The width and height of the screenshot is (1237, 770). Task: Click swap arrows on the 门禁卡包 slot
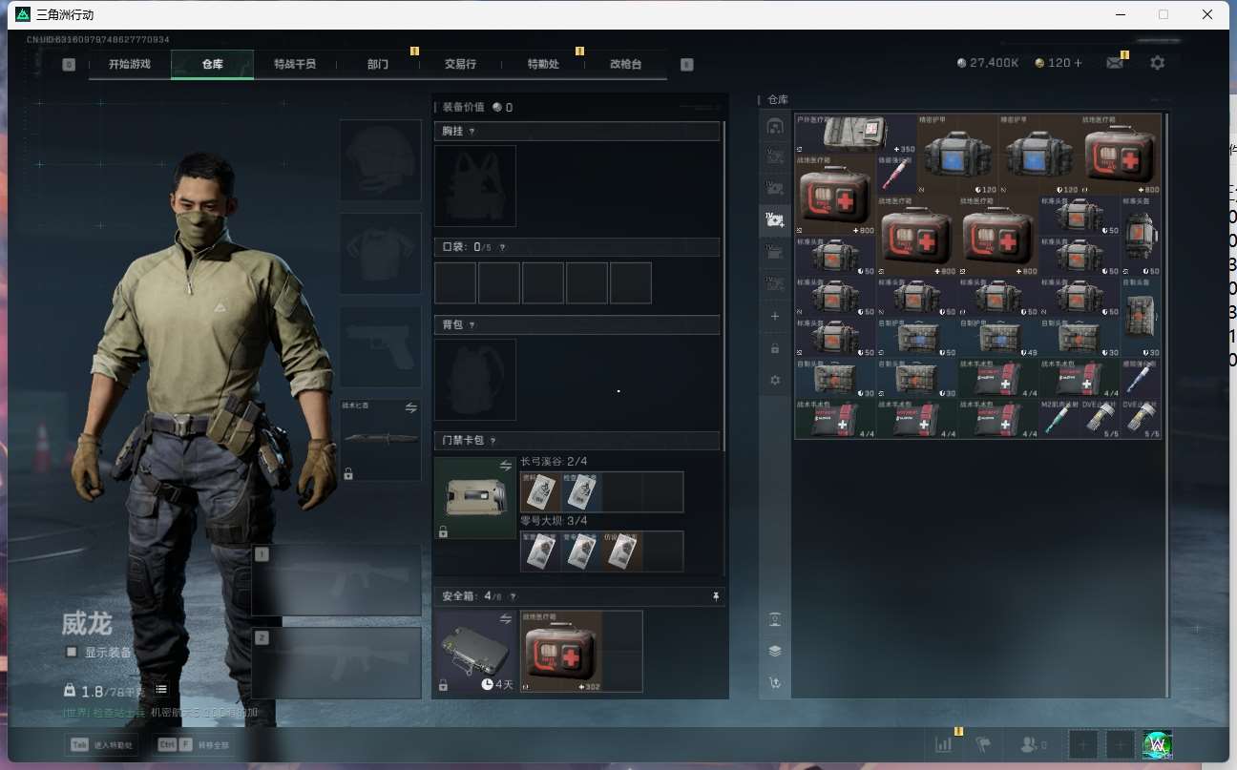coord(506,466)
